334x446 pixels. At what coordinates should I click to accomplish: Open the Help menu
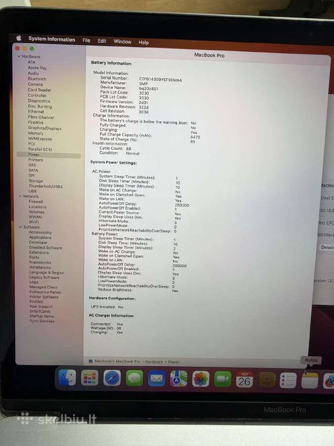pyautogui.click(x=143, y=43)
